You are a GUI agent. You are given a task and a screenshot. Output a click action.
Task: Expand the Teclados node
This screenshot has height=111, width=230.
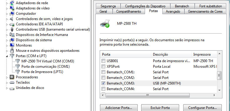tap(7, 82)
